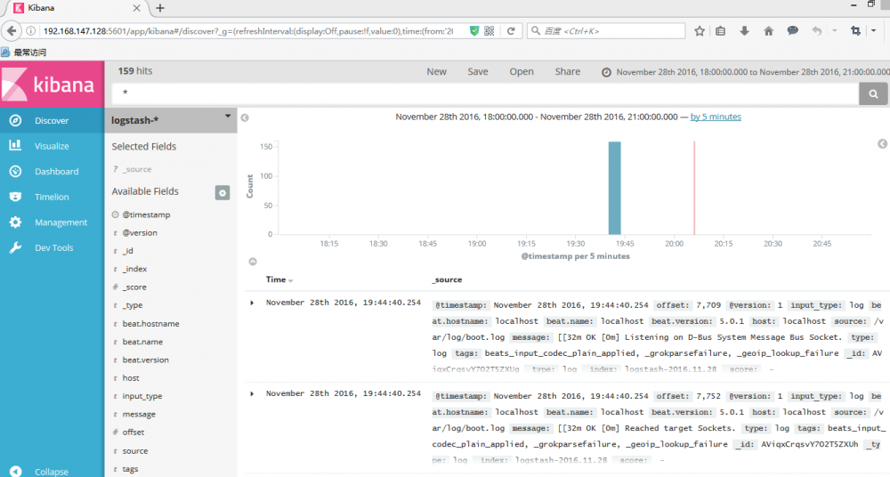890x477 pixels.
Task: Select the Kibana browser tab
Action: click(76, 8)
